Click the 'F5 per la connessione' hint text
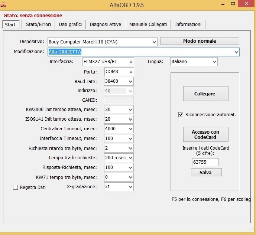 coord(211,199)
